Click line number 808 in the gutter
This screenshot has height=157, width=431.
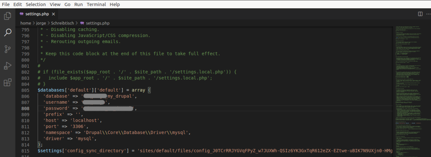coord(25,108)
